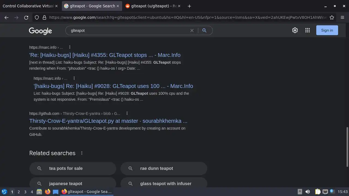Switch to workspace 2

[19, 192]
